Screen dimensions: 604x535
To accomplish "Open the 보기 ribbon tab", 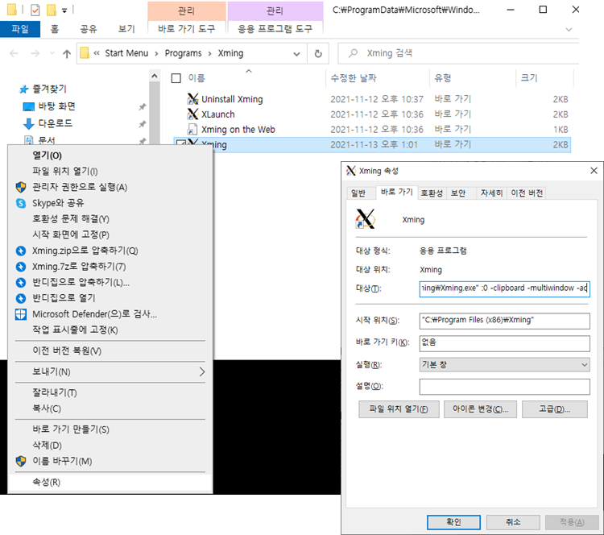I will point(126,29).
